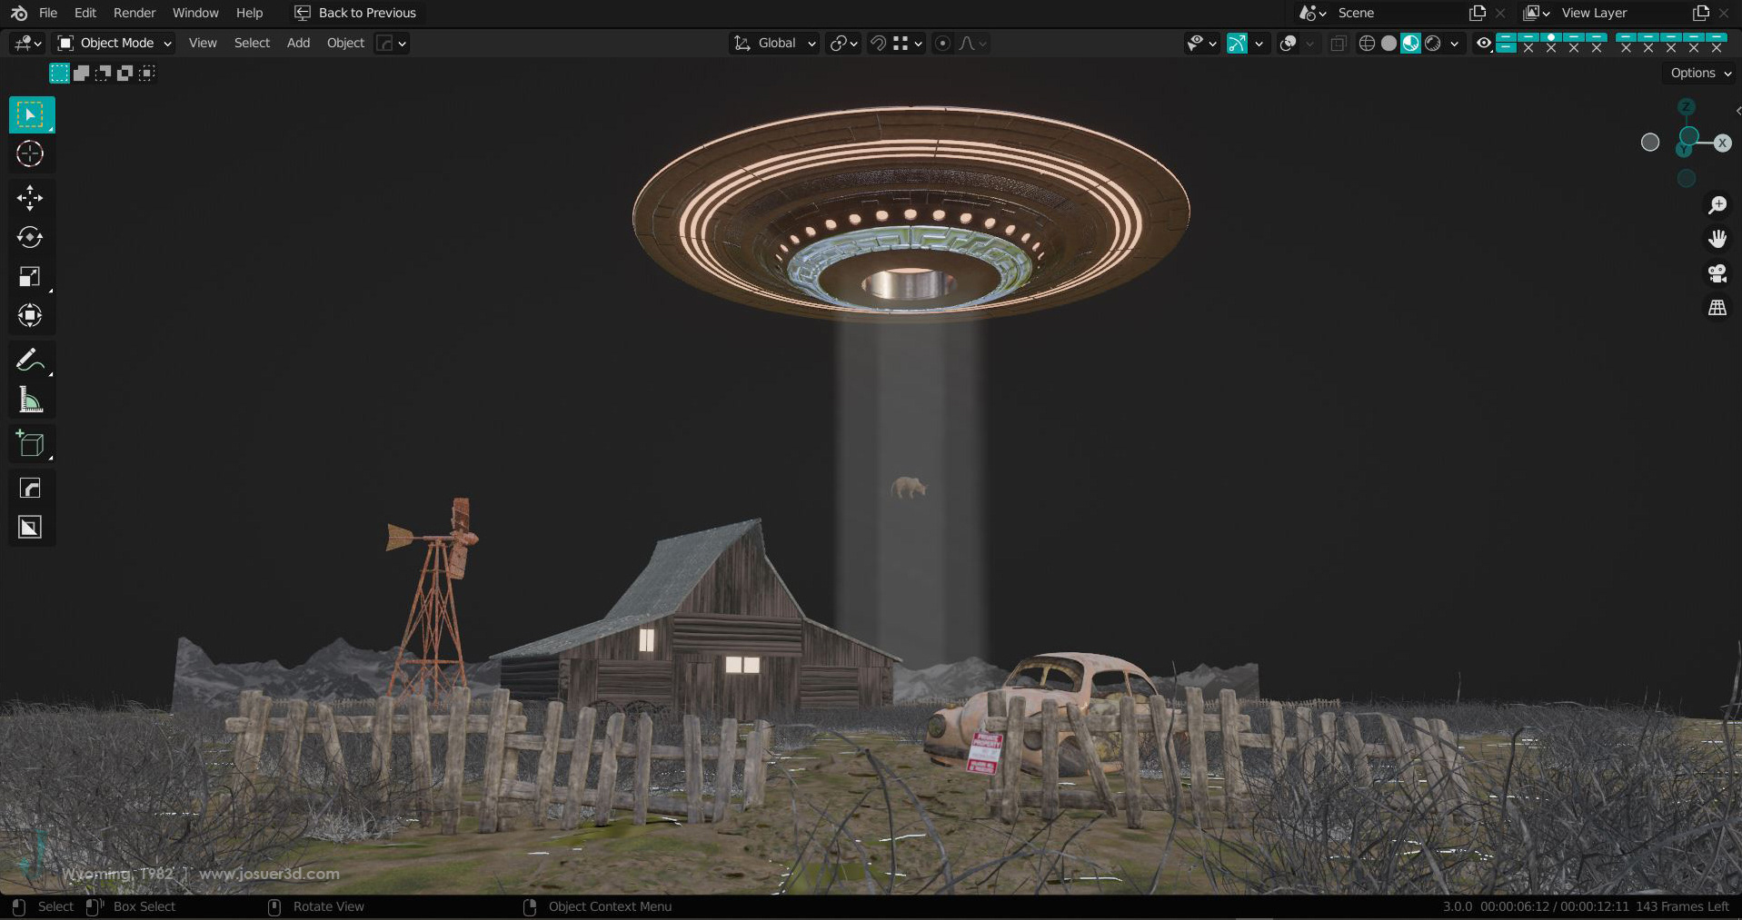Choose the Measure ruler tool
Viewport: 1742px width, 920px height.
(31, 399)
